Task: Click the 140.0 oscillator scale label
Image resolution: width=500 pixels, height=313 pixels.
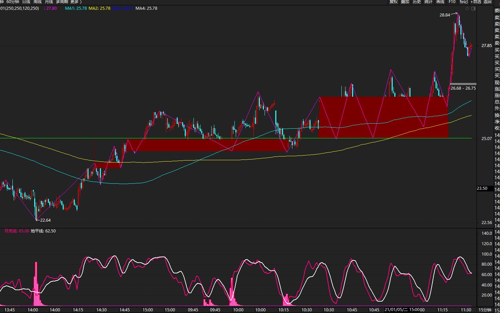Action: point(487,233)
